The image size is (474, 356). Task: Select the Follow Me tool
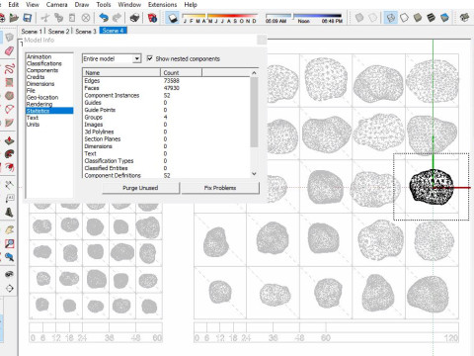9,154
